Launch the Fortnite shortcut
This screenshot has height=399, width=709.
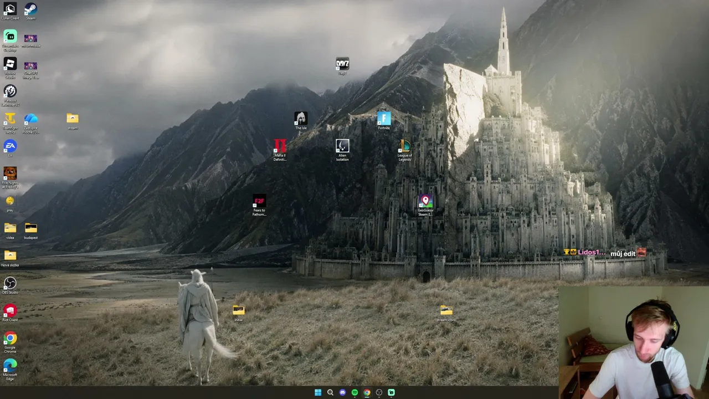[x=384, y=121]
